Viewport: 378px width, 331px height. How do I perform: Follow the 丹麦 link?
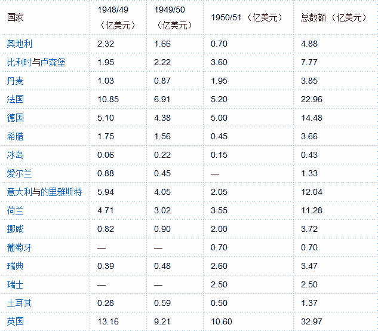(16, 81)
